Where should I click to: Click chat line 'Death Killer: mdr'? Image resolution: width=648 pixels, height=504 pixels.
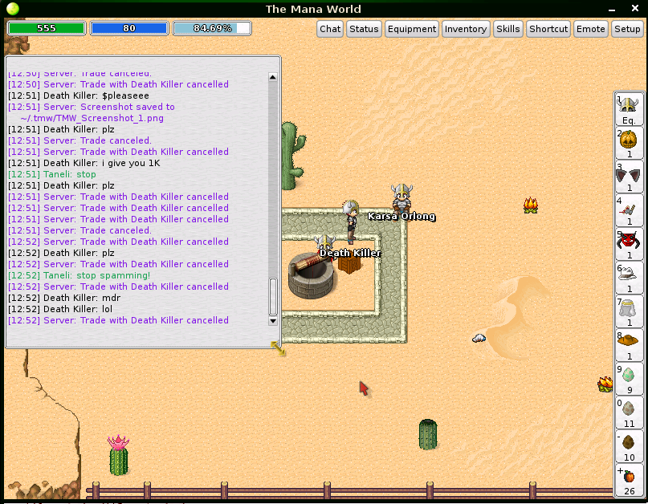64,298
